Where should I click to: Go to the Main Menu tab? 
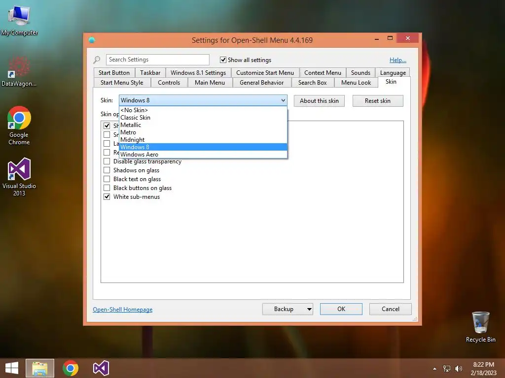(210, 83)
